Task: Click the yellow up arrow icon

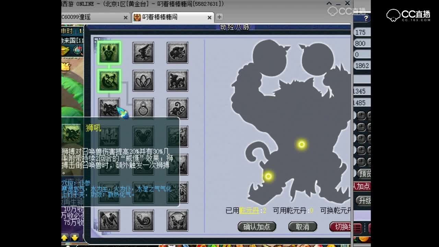Action: click(x=65, y=237)
